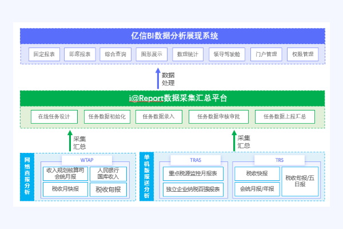Select the TRS tab label

pos(280,160)
